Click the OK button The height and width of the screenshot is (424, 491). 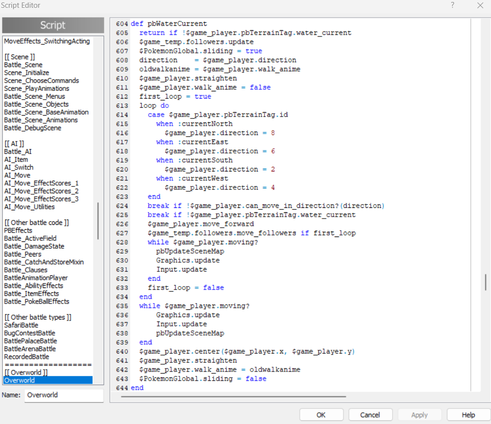point(321,415)
